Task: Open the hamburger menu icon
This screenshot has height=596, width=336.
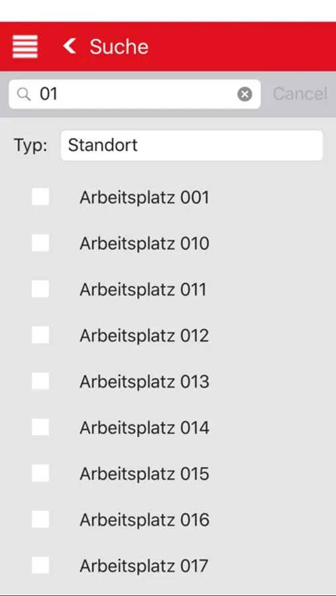Action: click(x=25, y=46)
